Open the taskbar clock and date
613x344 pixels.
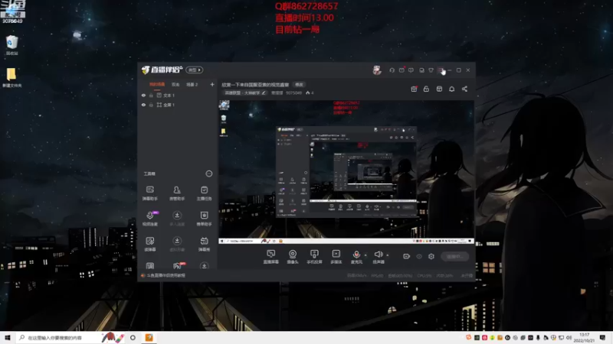coord(584,337)
